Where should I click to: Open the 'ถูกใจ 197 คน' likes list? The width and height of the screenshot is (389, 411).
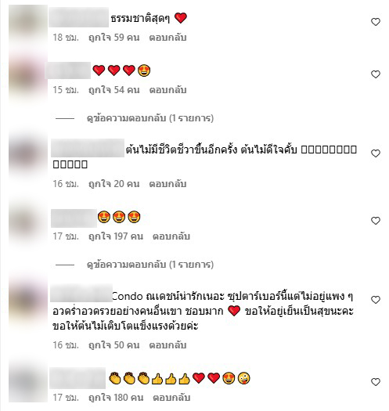point(116,236)
